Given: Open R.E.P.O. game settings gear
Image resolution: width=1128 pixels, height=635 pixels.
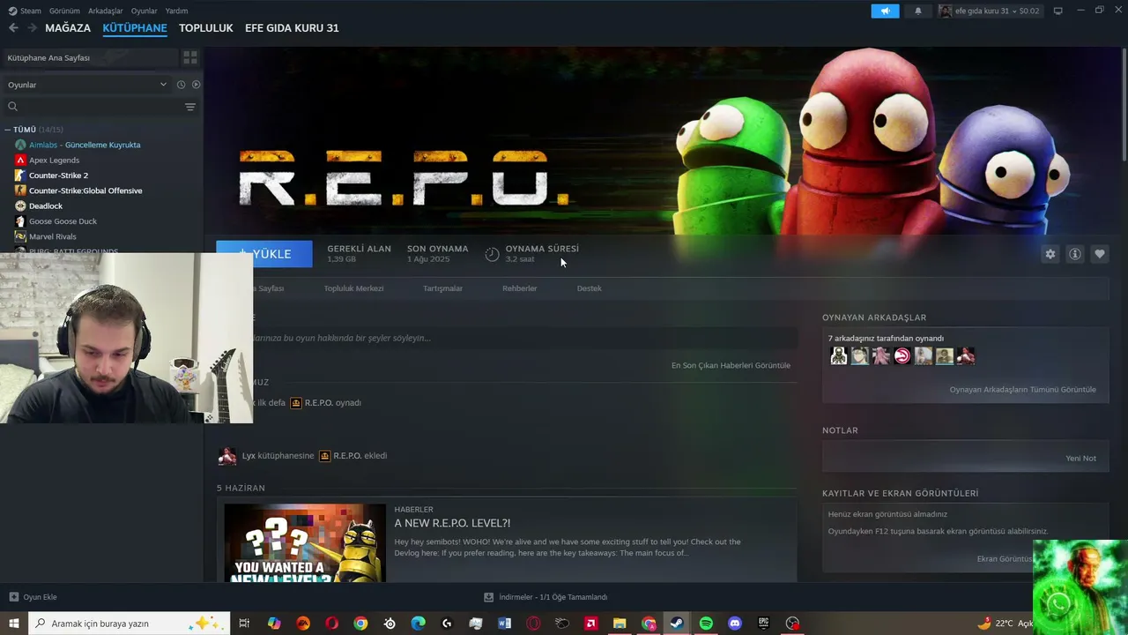Looking at the screenshot, I should 1050,254.
